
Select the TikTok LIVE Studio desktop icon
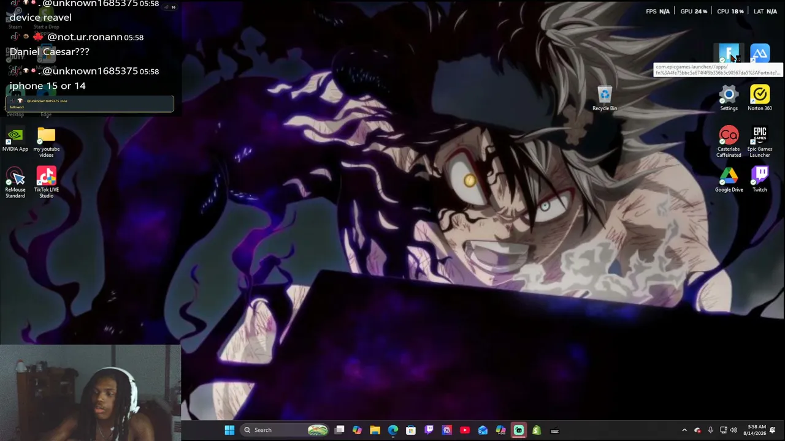click(47, 183)
